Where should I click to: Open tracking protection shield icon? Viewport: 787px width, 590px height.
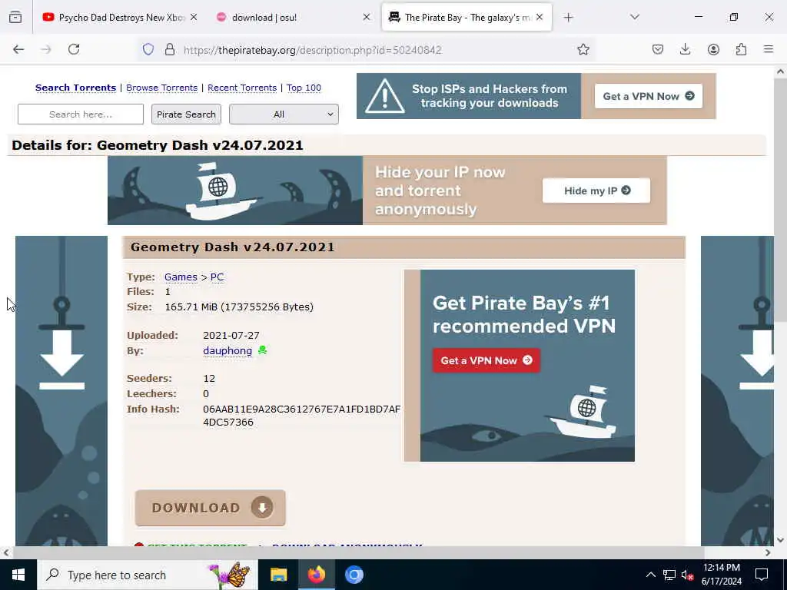tap(148, 49)
